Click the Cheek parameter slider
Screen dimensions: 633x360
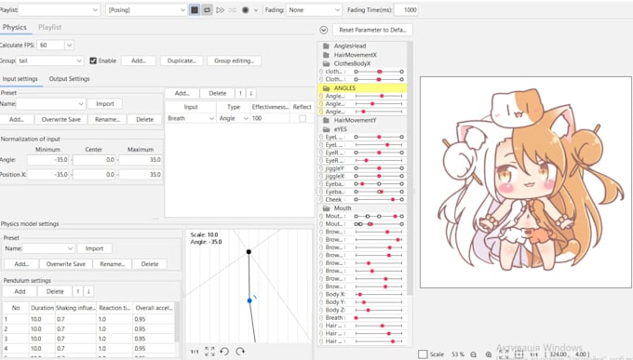[379, 200]
